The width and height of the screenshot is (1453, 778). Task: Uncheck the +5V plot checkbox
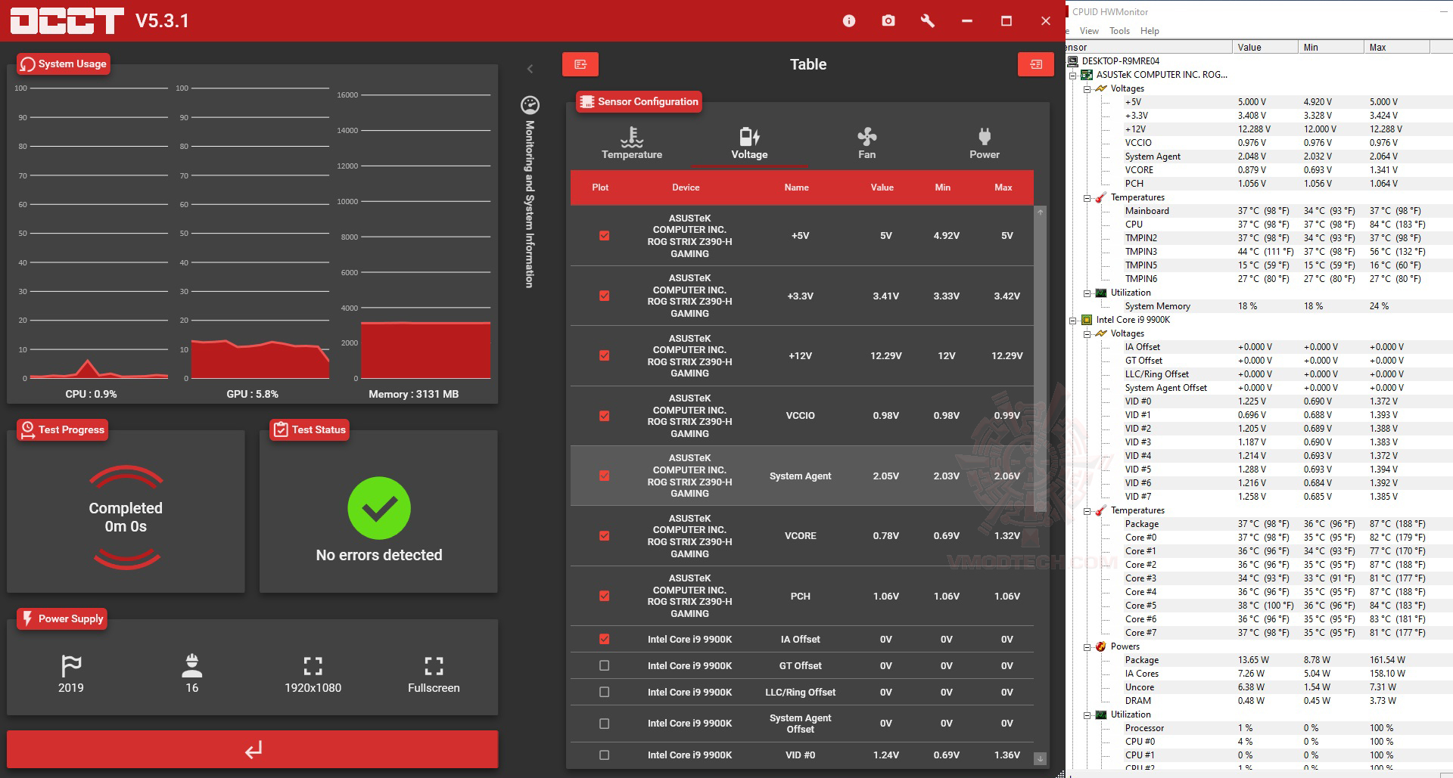(604, 236)
